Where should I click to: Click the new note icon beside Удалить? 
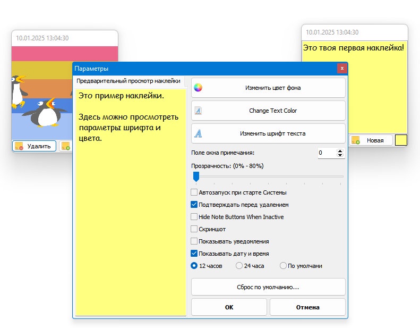[x=66, y=146]
